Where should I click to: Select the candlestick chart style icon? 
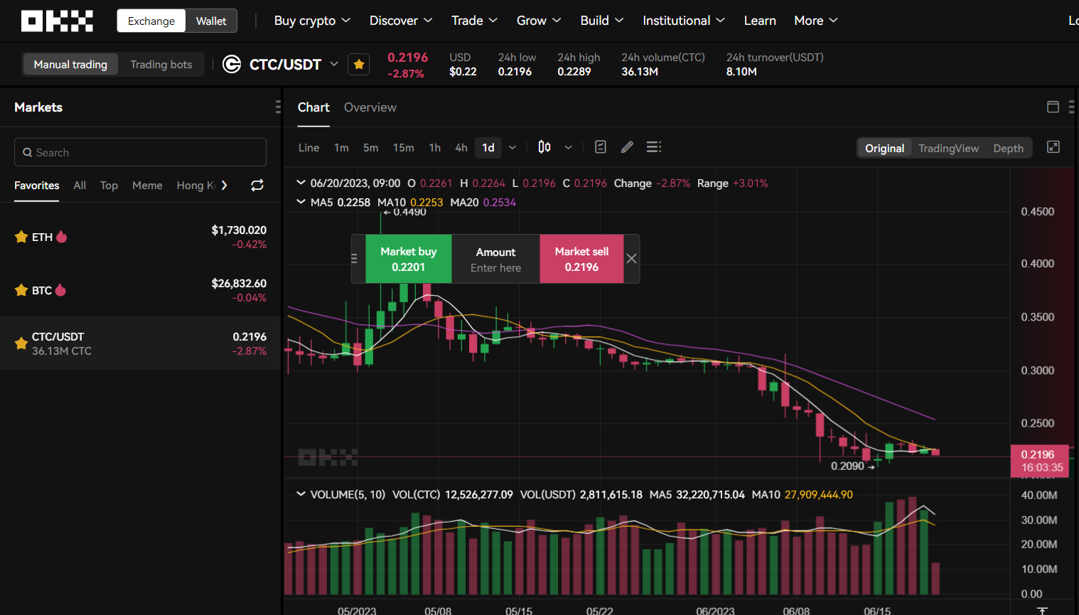tap(544, 147)
